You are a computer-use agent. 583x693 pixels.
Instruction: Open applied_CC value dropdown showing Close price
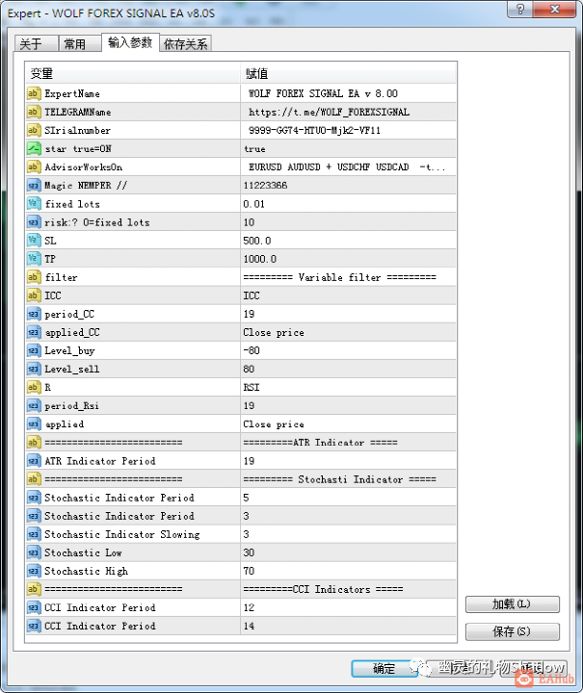point(348,332)
